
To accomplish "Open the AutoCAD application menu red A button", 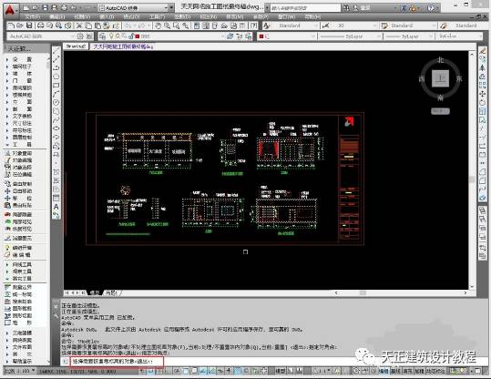I will (10, 9).
